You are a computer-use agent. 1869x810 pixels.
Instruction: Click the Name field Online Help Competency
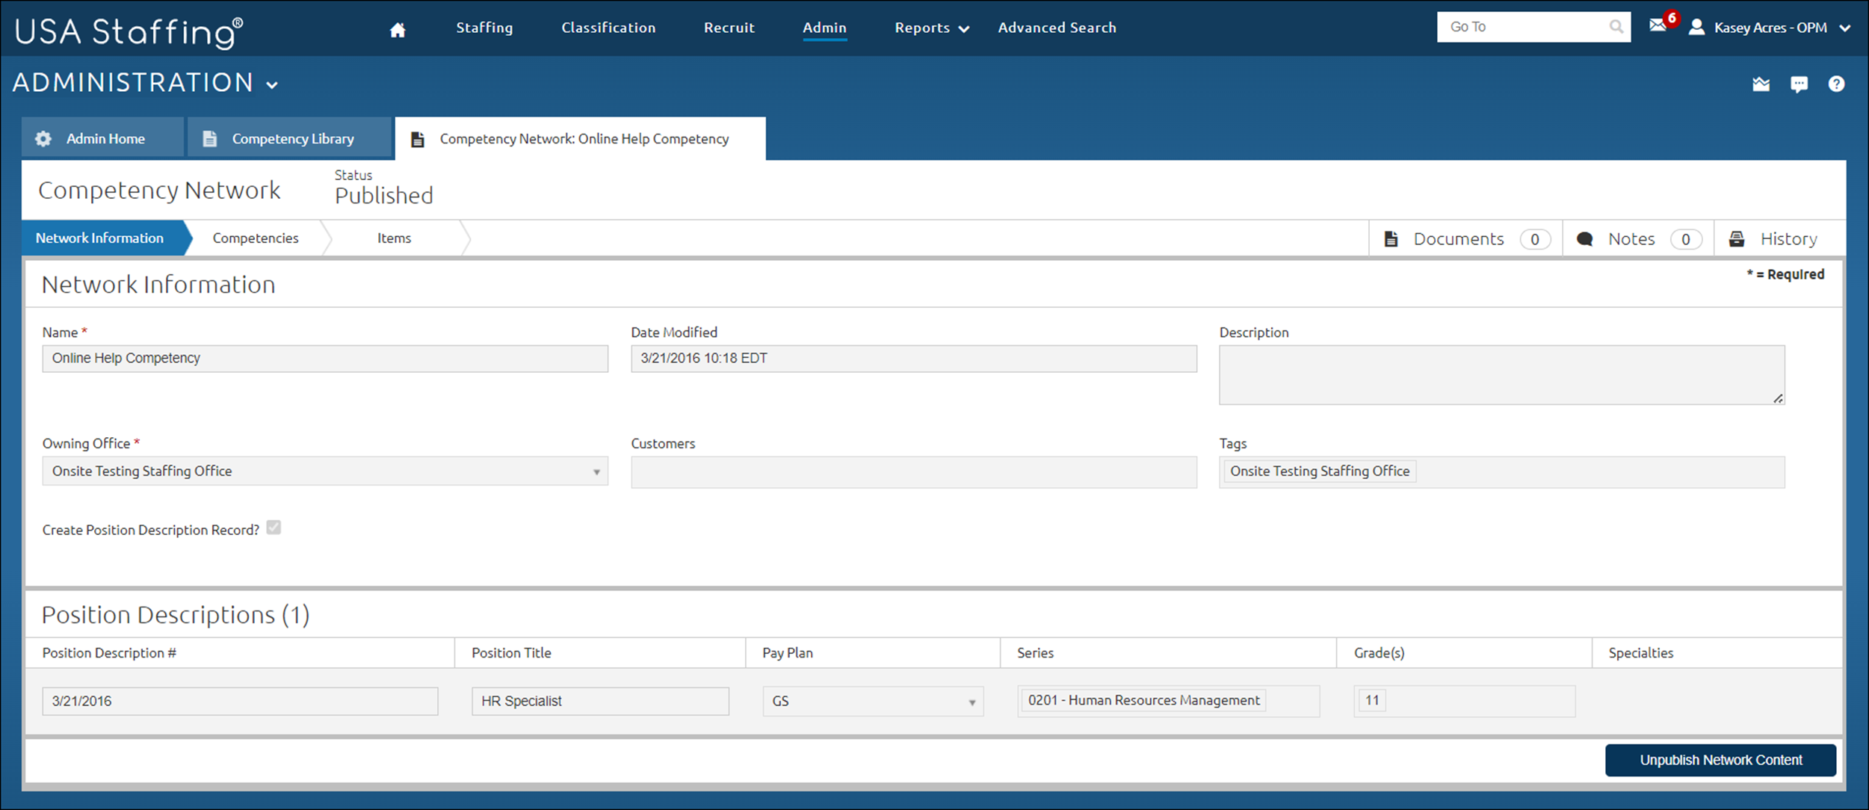(325, 359)
